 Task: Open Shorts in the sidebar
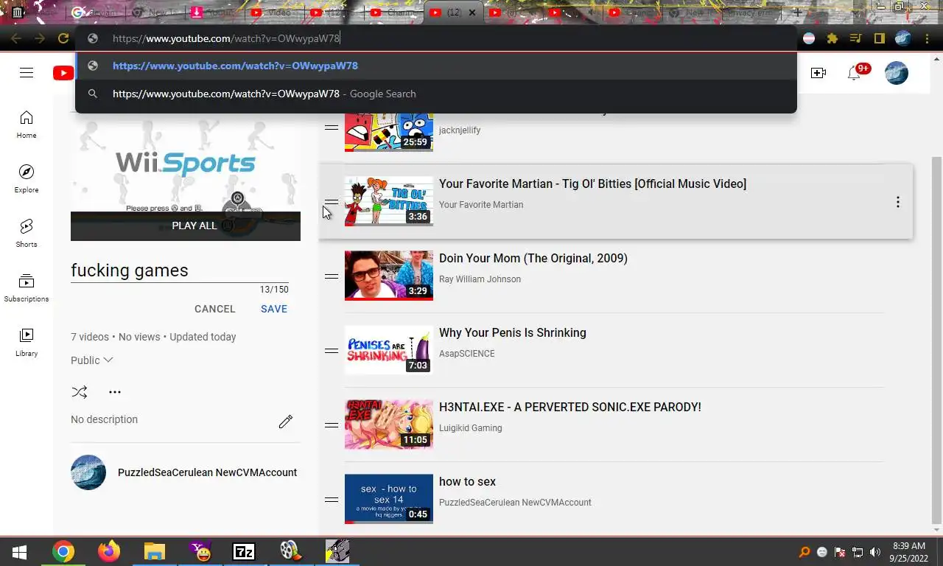click(x=27, y=234)
